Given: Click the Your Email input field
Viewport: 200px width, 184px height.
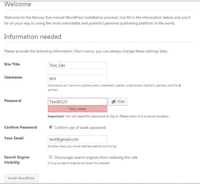Looking at the screenshot, I should point(77,139).
